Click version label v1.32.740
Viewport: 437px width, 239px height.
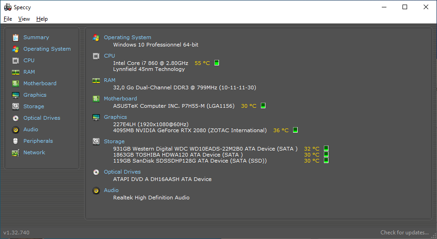coord(16,232)
